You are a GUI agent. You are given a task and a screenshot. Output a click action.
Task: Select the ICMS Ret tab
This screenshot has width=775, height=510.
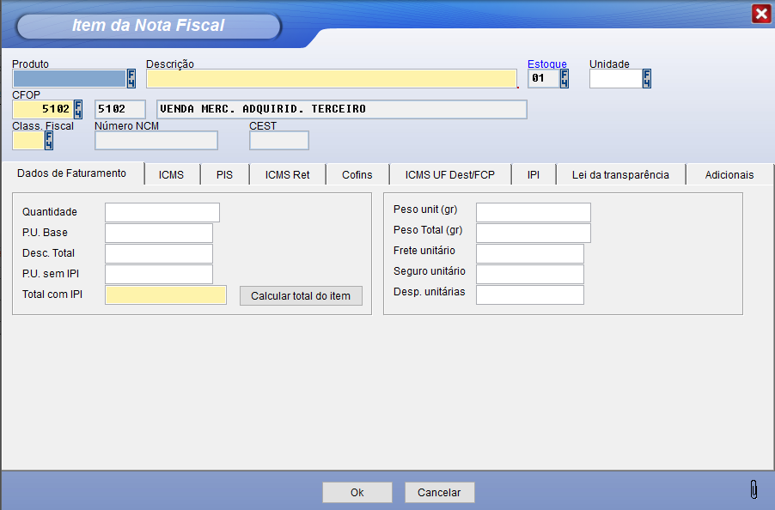[287, 175]
